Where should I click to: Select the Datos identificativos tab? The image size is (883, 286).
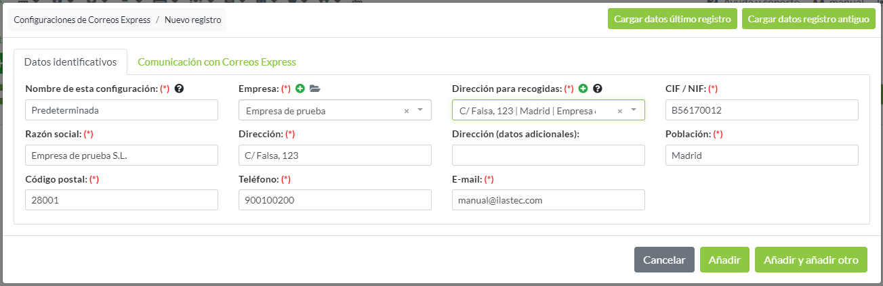tap(70, 62)
